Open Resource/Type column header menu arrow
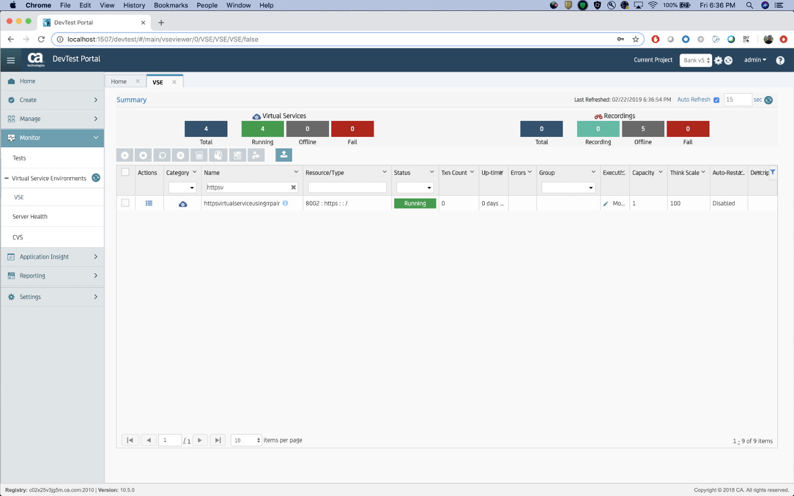The height and width of the screenshot is (496, 794). (385, 172)
